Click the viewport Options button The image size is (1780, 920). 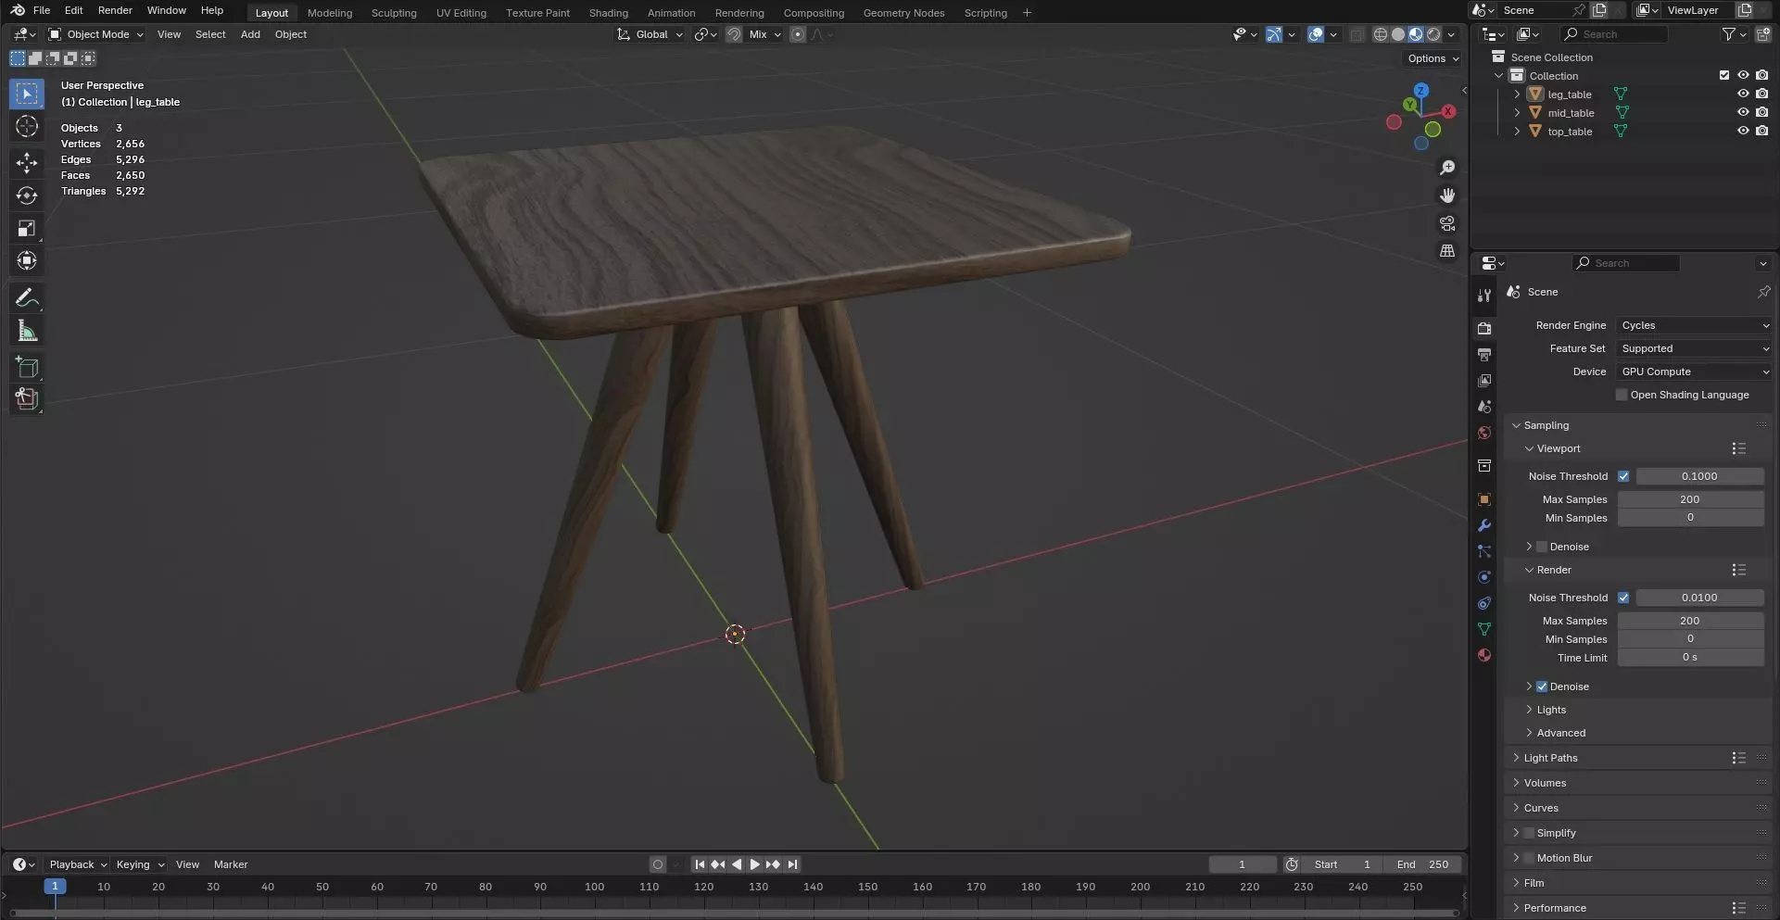tap(1433, 58)
